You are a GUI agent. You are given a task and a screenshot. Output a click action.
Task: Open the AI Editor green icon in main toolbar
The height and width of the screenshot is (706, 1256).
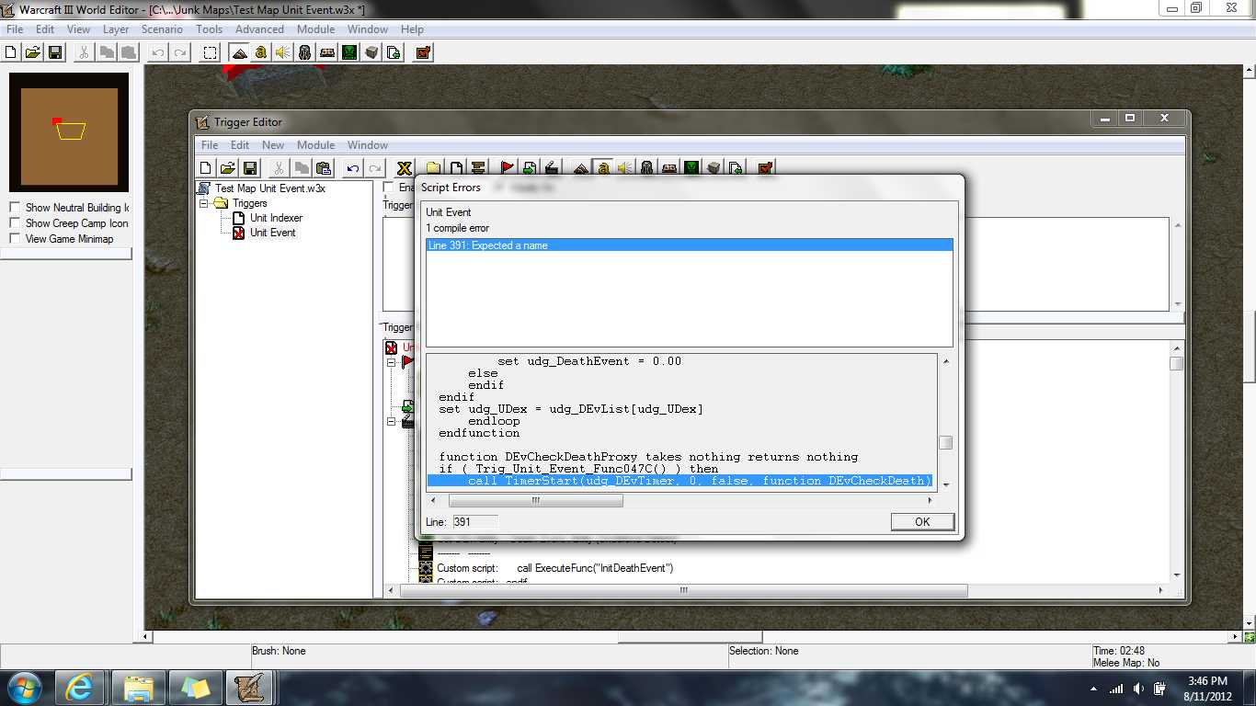349,52
